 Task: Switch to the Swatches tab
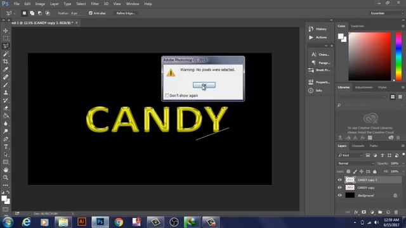pos(357,26)
